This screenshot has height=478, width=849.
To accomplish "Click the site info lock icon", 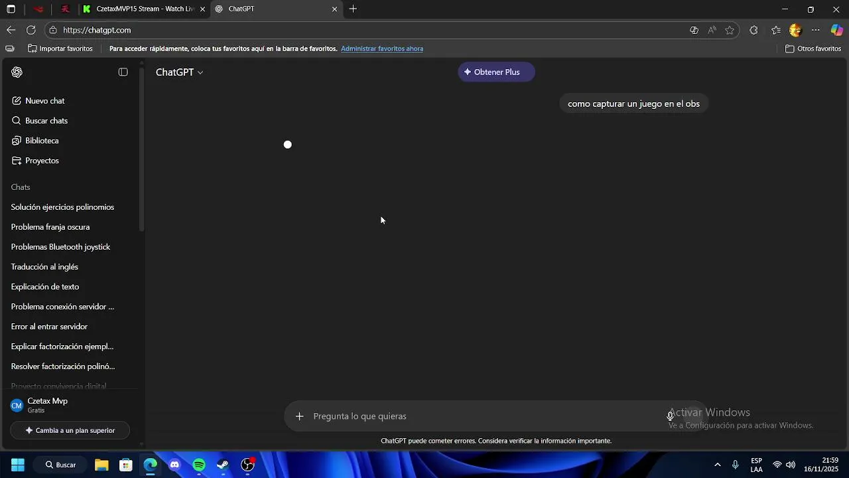I will (x=53, y=30).
